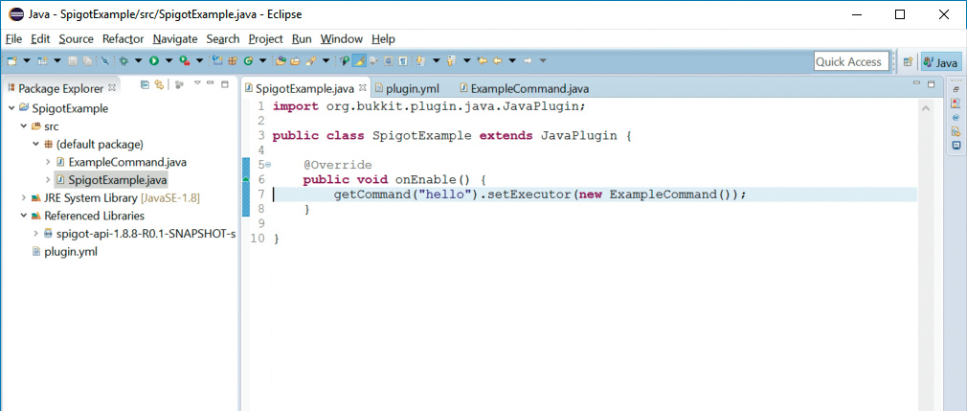Run the program with green Run icon

pyautogui.click(x=154, y=60)
